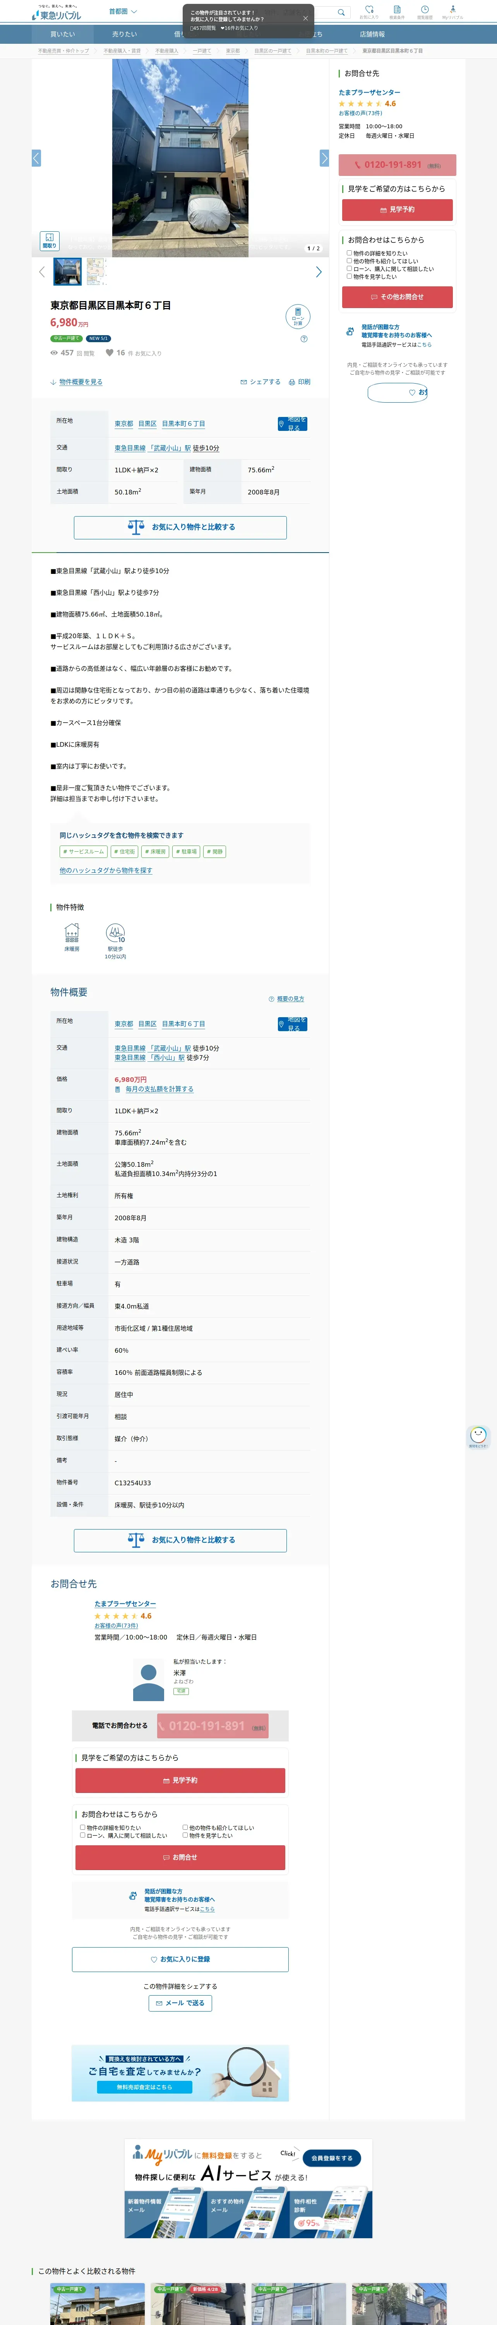Show previous property photo with left arrow
Viewport: 497px width, 2325px height.
tap(36, 158)
